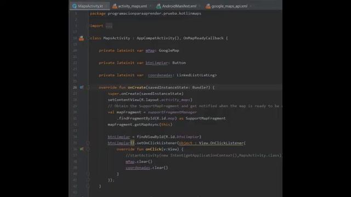Click the underlined 'object : View.OnClickListener' expression
Image resolution: width=351 pixels, height=197 pixels.
pos(211,143)
